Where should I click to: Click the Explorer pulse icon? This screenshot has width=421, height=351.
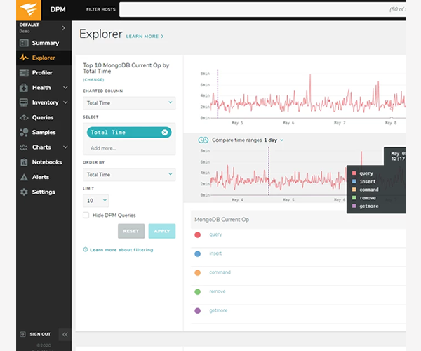tap(24, 58)
